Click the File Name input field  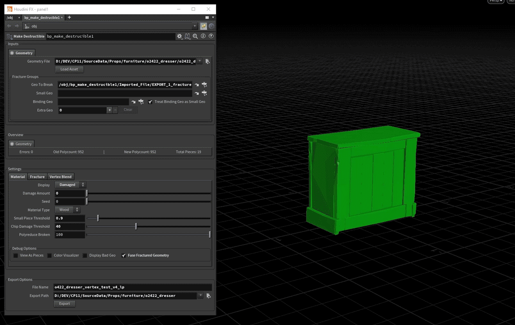click(x=133, y=287)
